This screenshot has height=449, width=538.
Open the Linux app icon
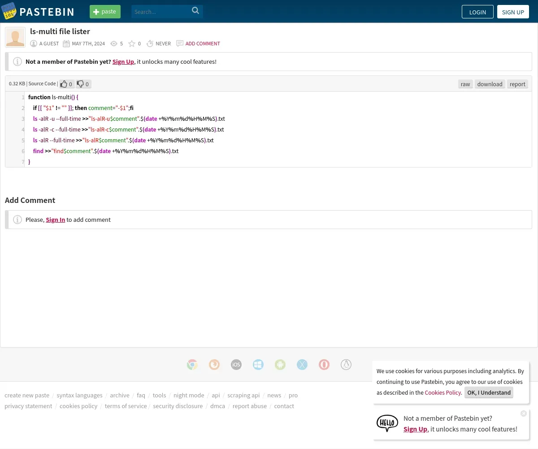tap(346, 365)
